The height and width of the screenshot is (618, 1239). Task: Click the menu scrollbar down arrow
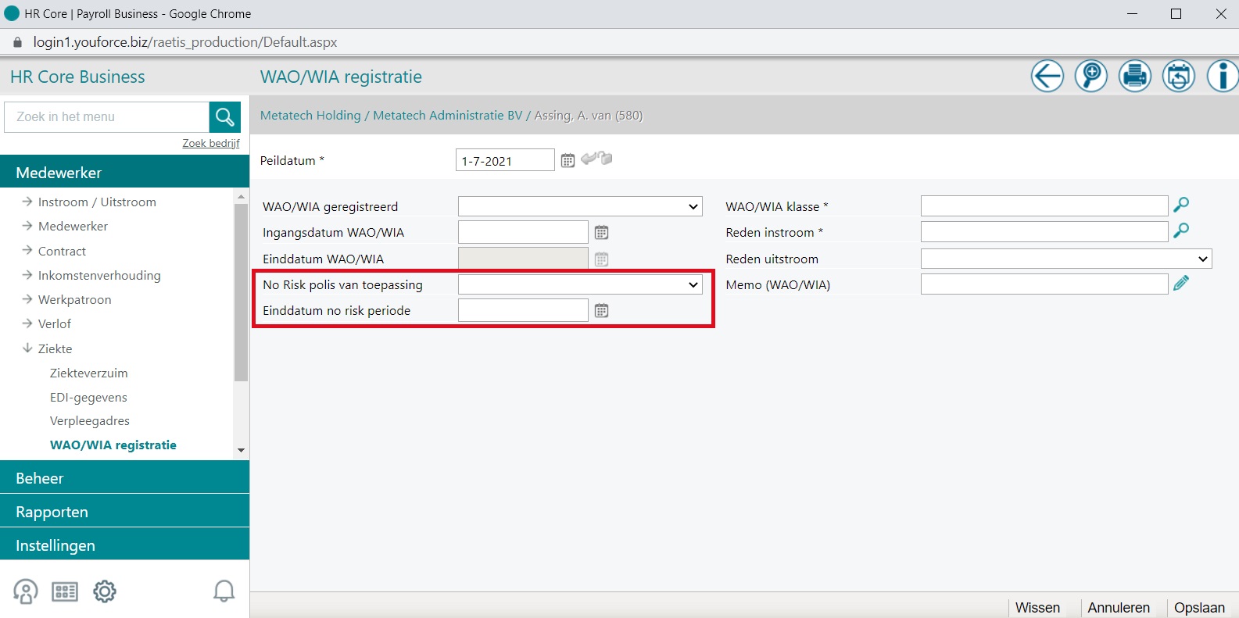[x=241, y=450]
